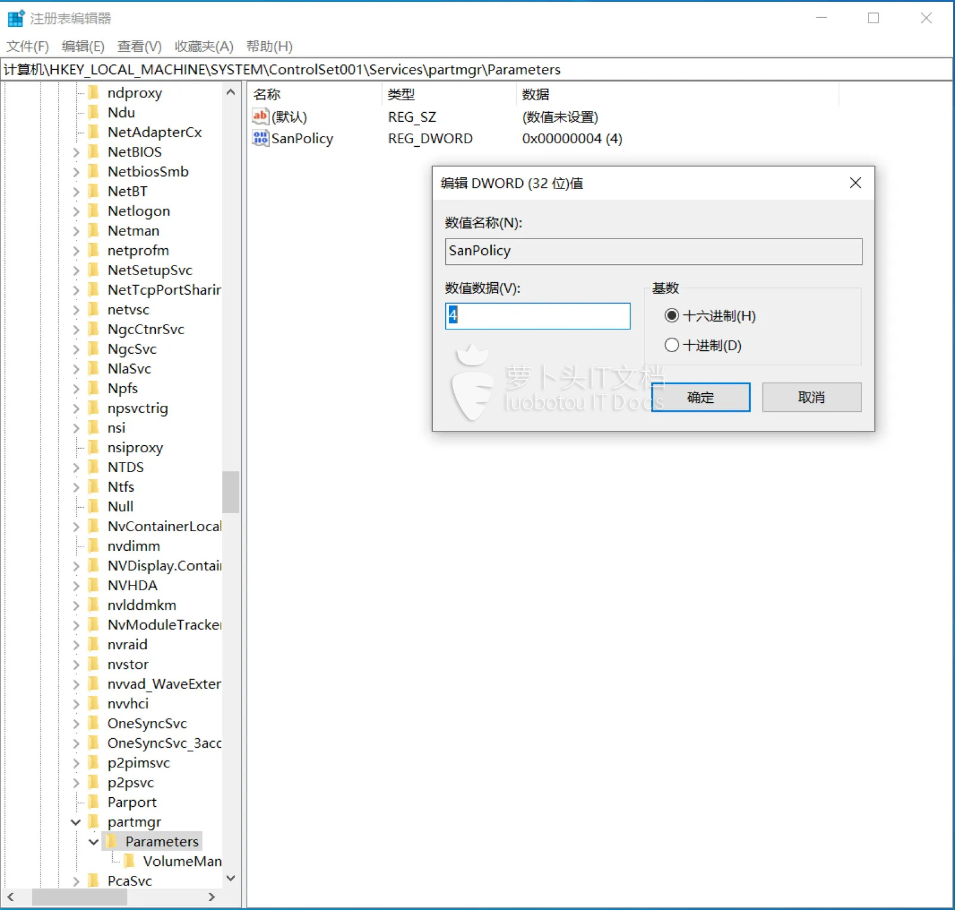Click the NetBIOS folder icon

pyautogui.click(x=94, y=152)
